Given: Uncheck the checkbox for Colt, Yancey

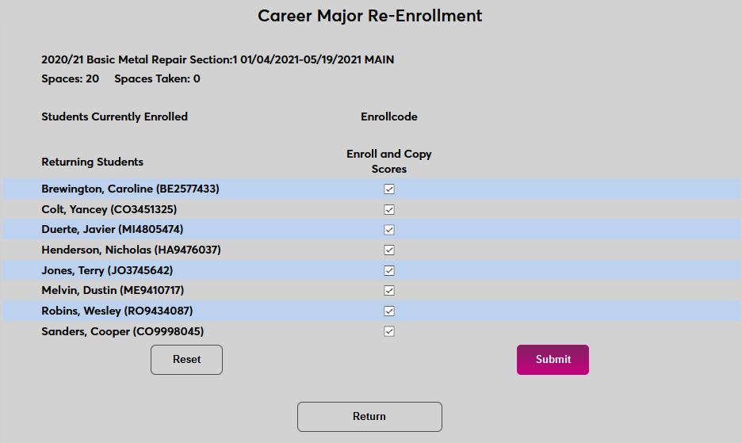Looking at the screenshot, I should pyautogui.click(x=389, y=210).
